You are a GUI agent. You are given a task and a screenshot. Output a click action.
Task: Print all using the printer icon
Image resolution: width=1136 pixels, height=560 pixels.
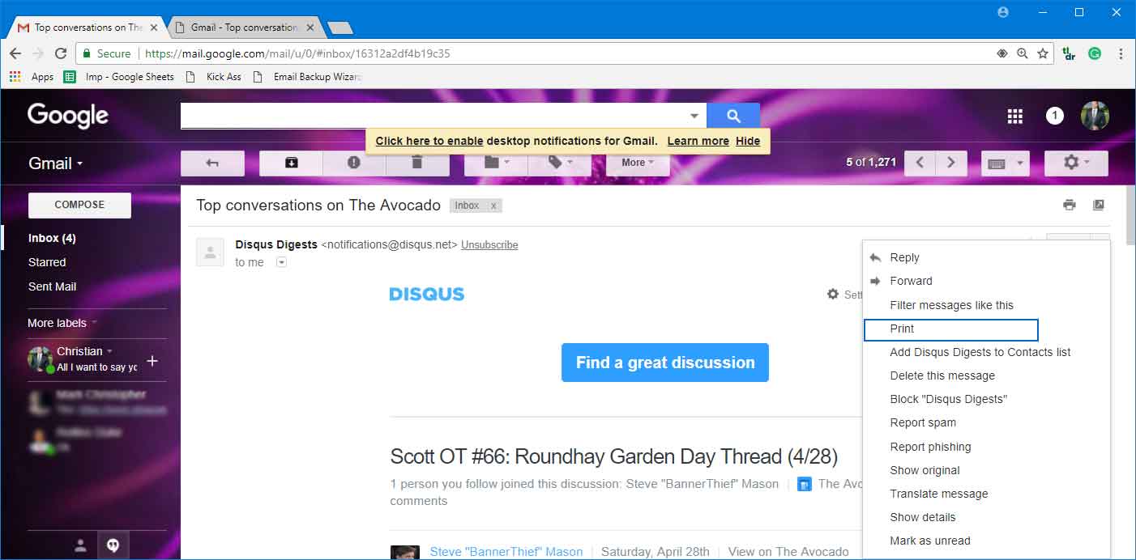click(x=1070, y=205)
